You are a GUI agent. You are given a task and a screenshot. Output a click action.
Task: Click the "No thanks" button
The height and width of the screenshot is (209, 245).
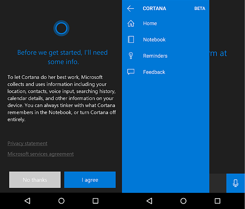point(35,180)
